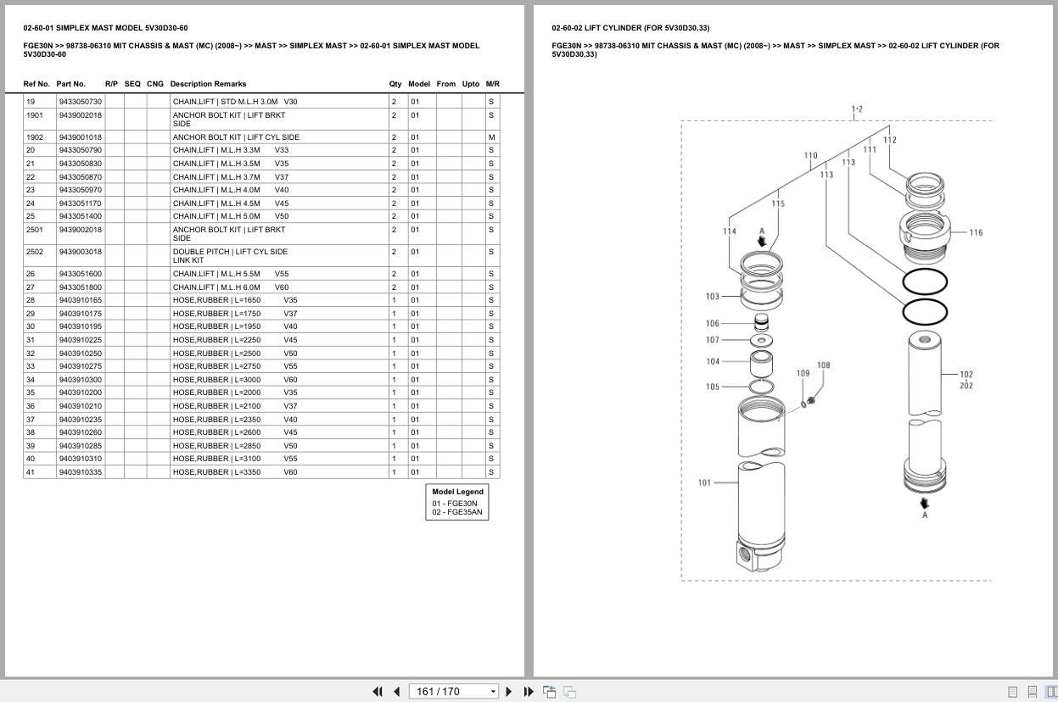Click callout 103 in the diagram
The image size is (1058, 702).
[x=713, y=297]
